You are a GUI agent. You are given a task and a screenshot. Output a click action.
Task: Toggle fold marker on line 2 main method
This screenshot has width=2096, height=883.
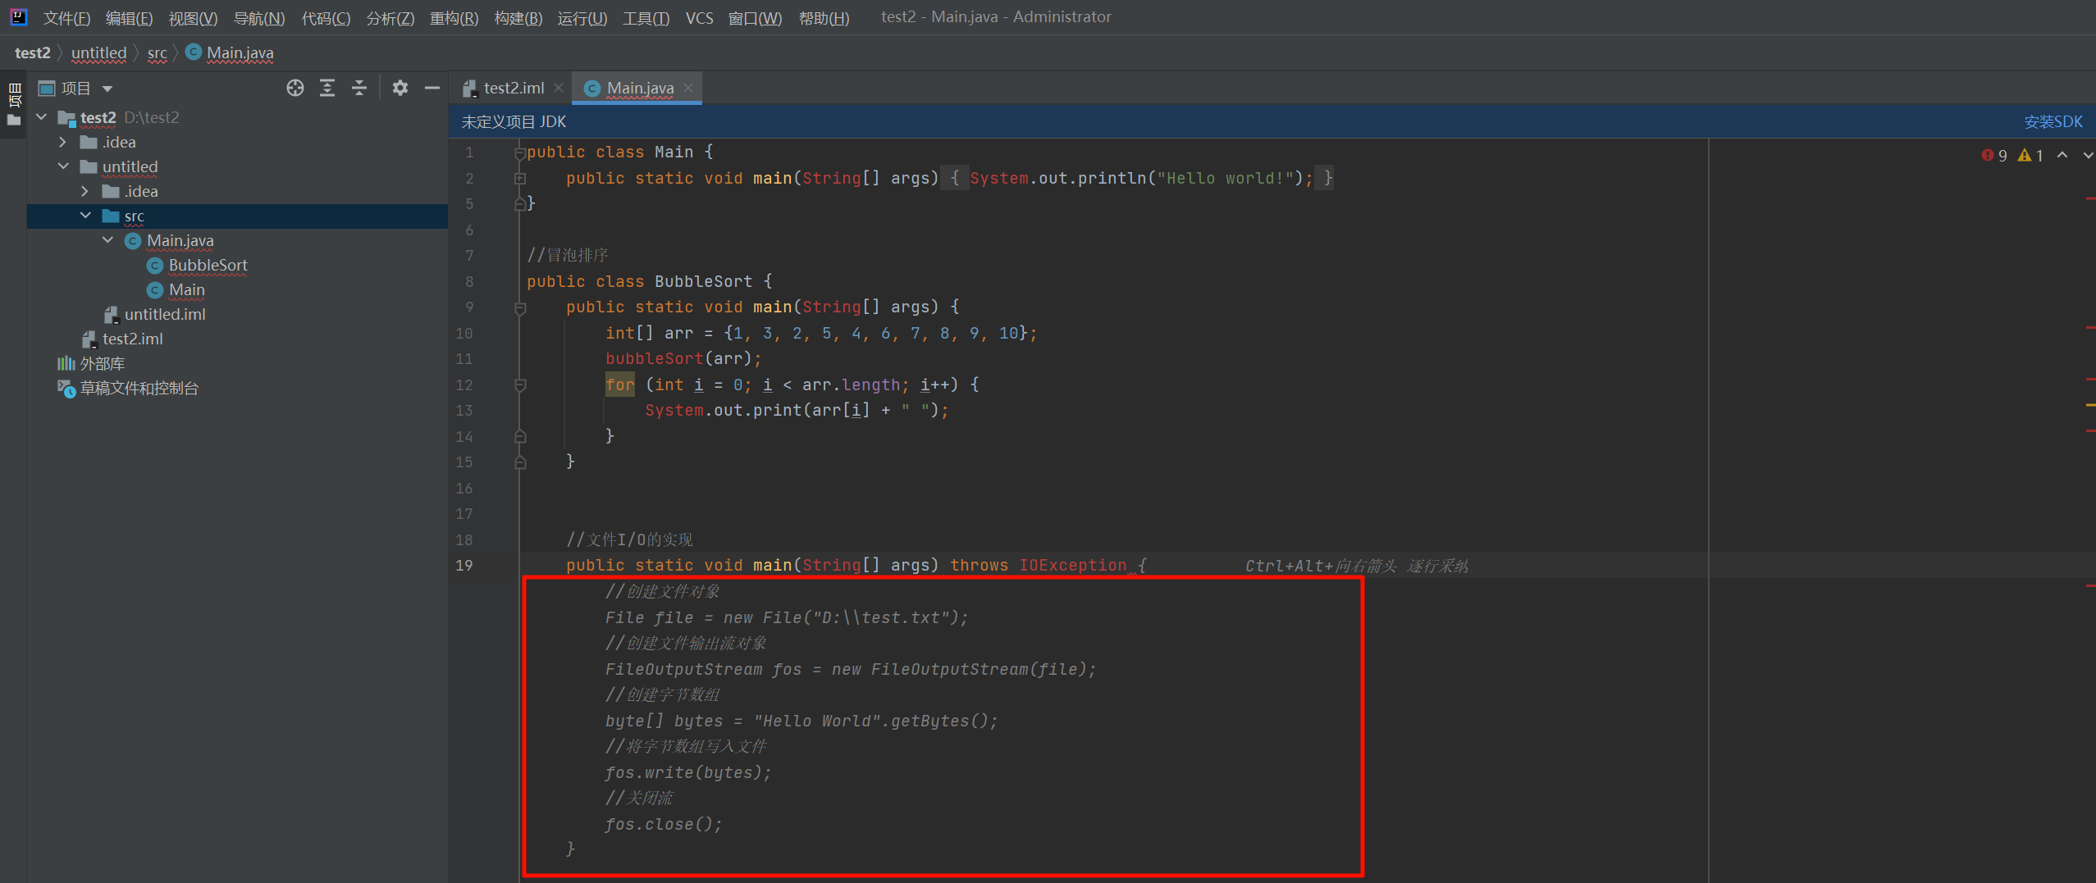519,178
